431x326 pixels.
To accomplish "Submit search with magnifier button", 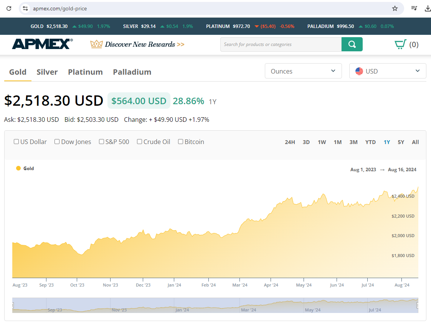I will pyautogui.click(x=352, y=44).
